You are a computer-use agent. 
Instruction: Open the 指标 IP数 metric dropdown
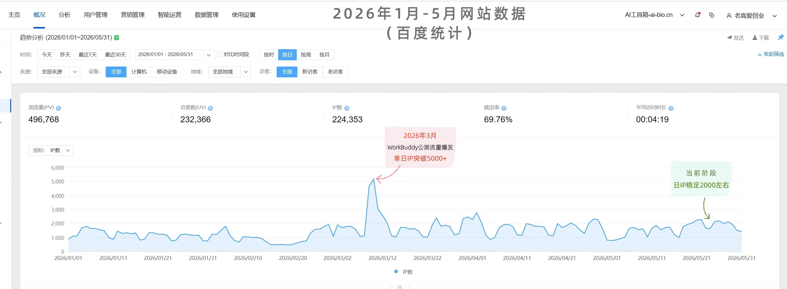51,150
